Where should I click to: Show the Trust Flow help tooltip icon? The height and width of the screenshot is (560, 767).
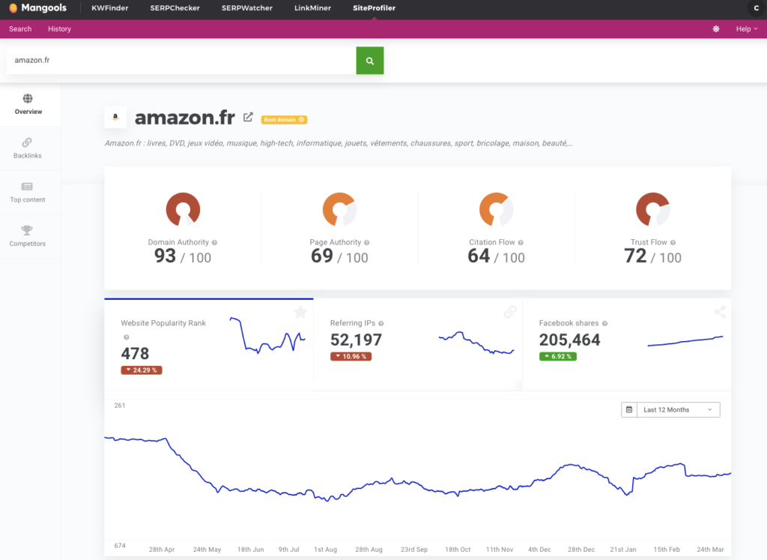click(x=673, y=242)
